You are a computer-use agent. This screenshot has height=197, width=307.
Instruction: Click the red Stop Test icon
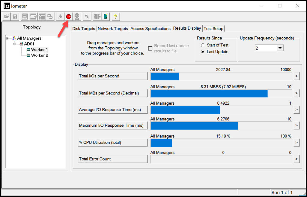pyautogui.click(x=68, y=16)
